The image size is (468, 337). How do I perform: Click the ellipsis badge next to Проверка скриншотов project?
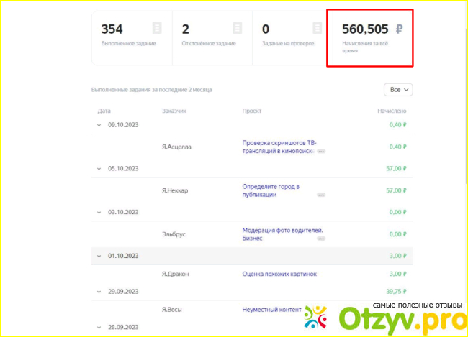pos(321,152)
